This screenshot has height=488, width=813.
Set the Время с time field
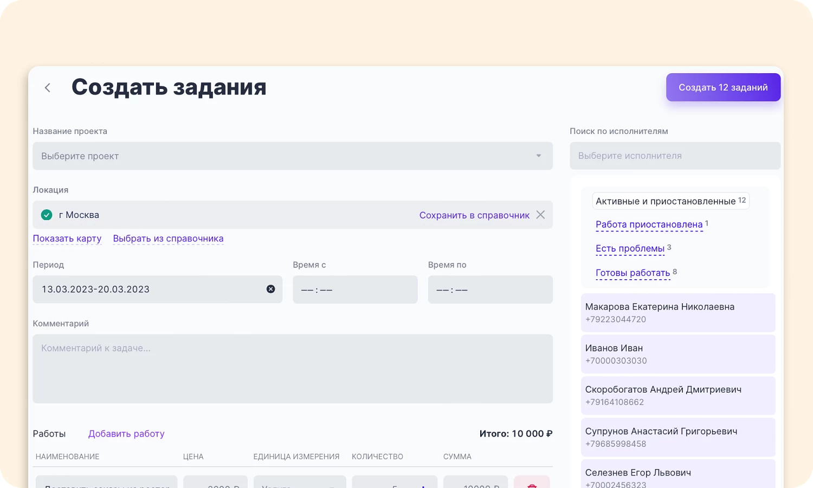click(355, 289)
